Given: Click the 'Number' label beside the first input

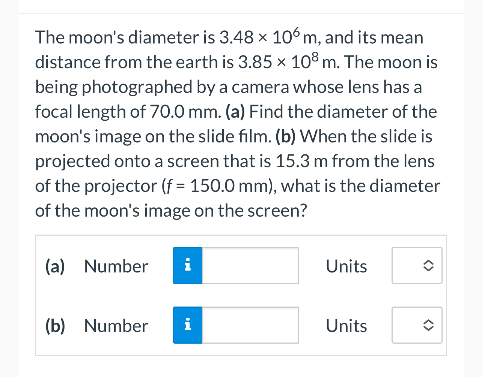Looking at the screenshot, I should click(x=116, y=266).
